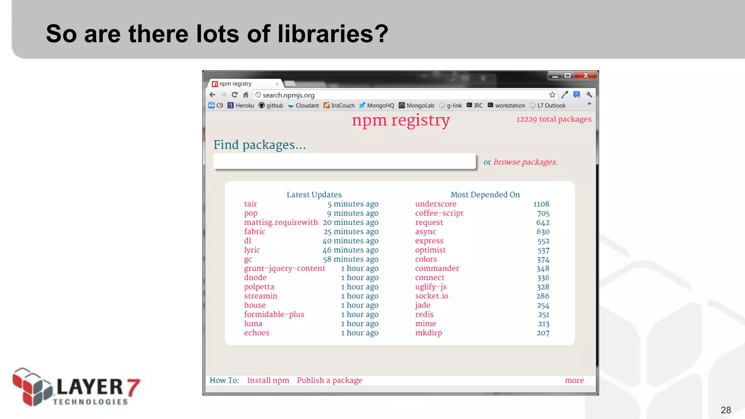Open the browser home icon
The width and height of the screenshot is (745, 419).
tap(246, 95)
